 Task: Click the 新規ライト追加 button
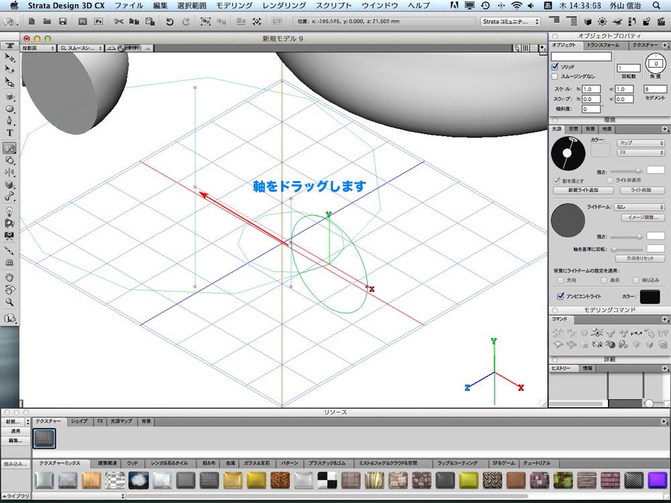point(583,190)
